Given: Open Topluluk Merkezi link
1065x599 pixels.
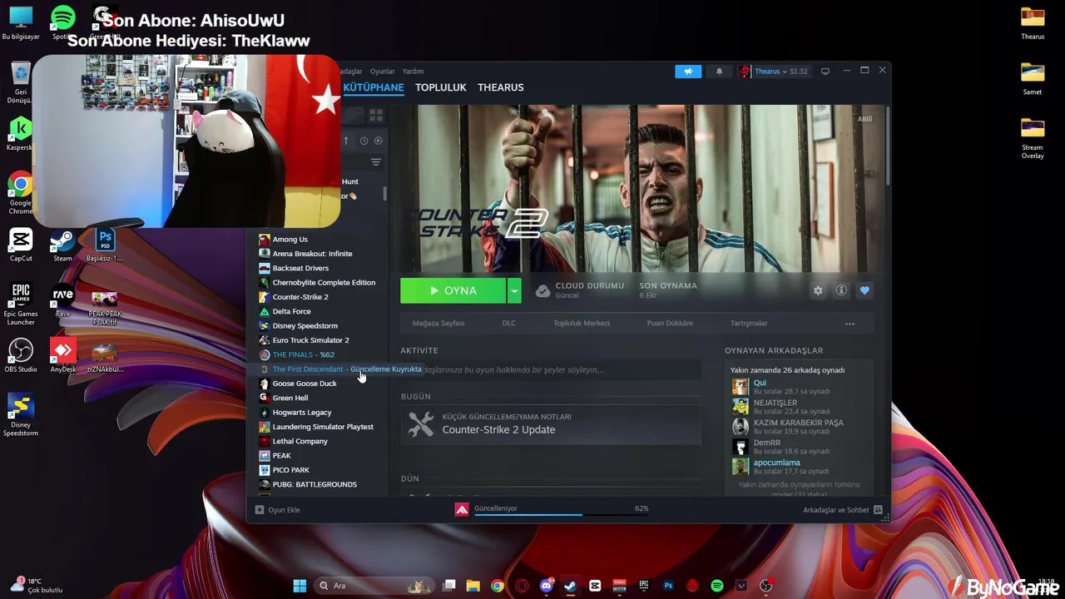Looking at the screenshot, I should point(582,323).
